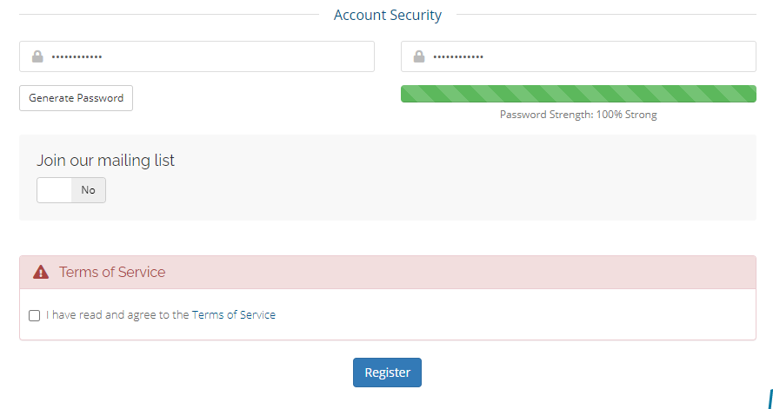Click the lock icon in the first password field
Viewport: 773px width, 409px height.
click(x=37, y=56)
